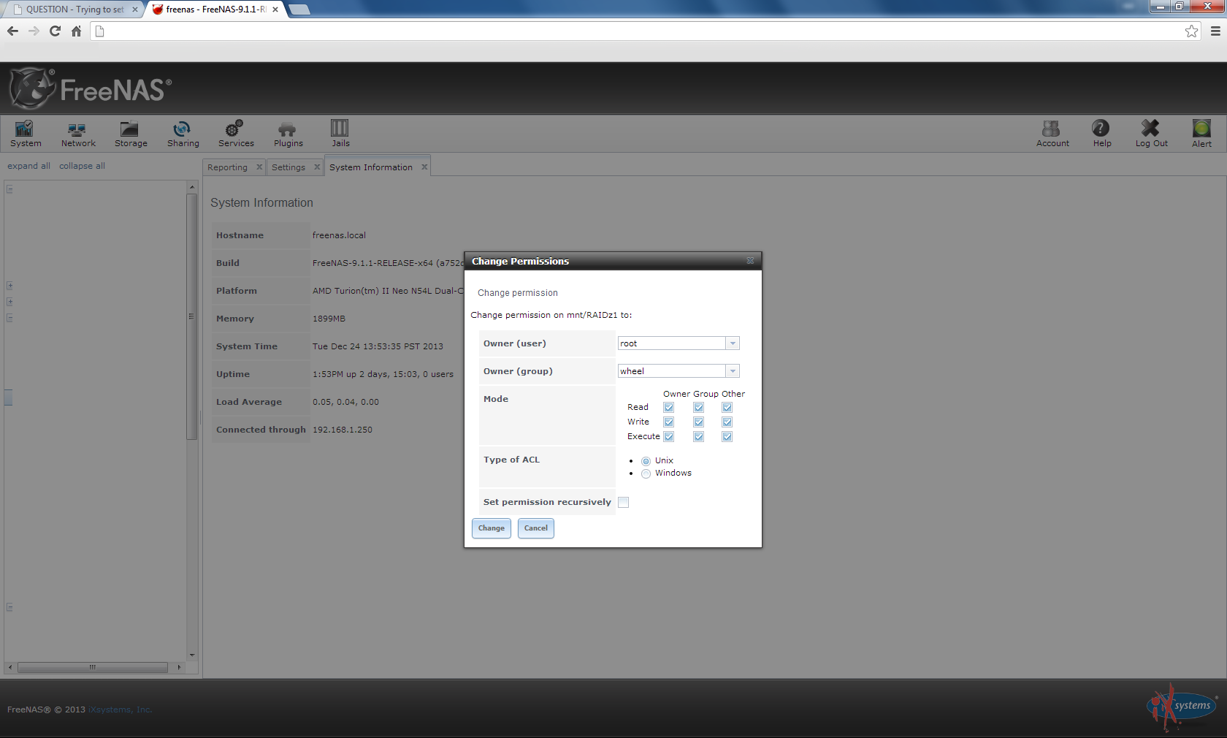This screenshot has height=738, width=1227.
Task: Close the Reporting tab
Action: click(259, 167)
